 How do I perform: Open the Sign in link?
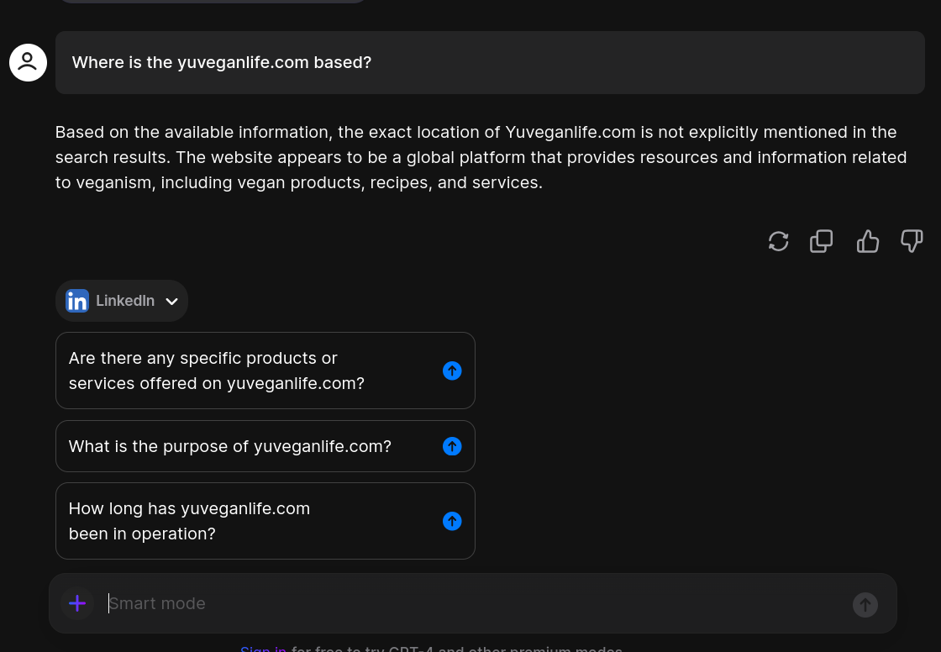click(x=264, y=649)
